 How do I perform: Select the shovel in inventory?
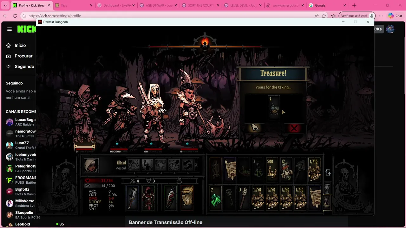pyautogui.click(x=300, y=170)
